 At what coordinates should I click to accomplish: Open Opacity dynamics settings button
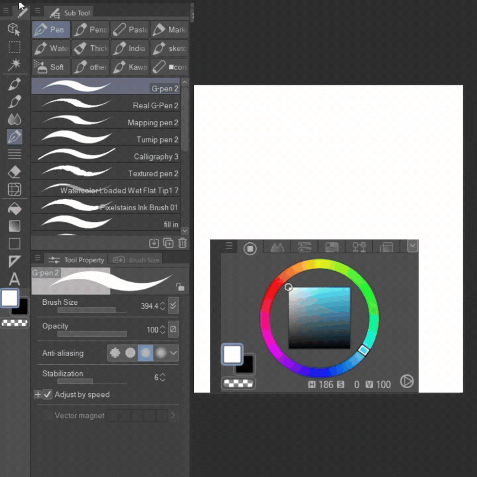coord(173,329)
